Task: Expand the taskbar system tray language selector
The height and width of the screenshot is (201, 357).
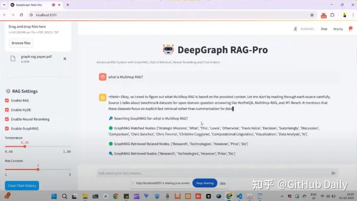Action: 313,196
